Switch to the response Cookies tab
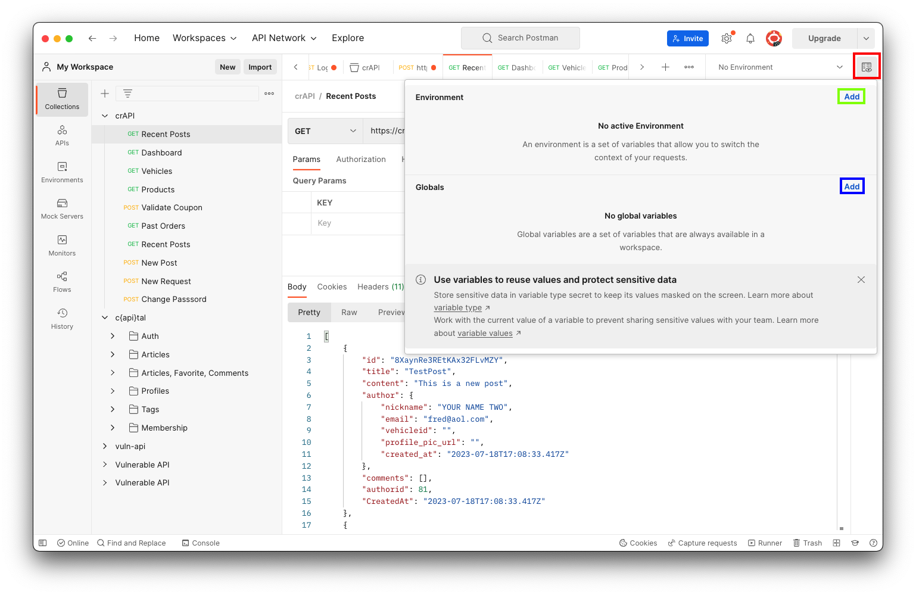 pyautogui.click(x=332, y=287)
